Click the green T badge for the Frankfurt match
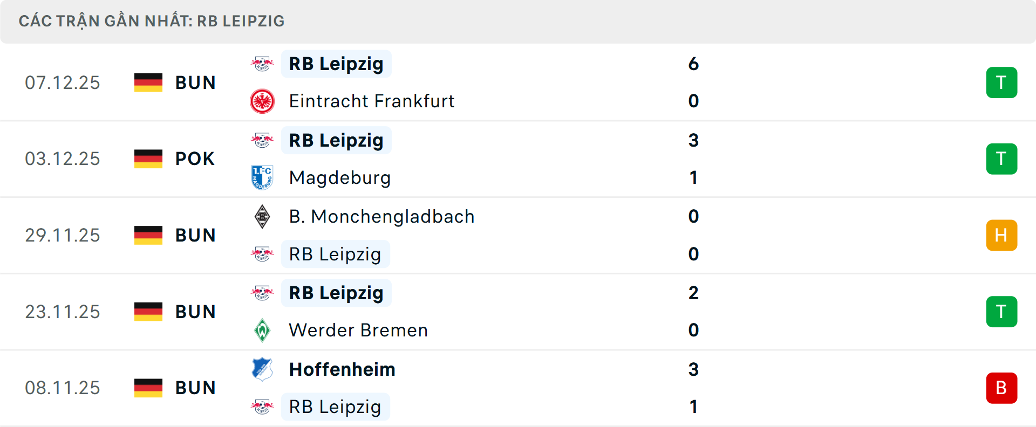Image resolution: width=1036 pixels, height=427 pixels. click(1001, 82)
